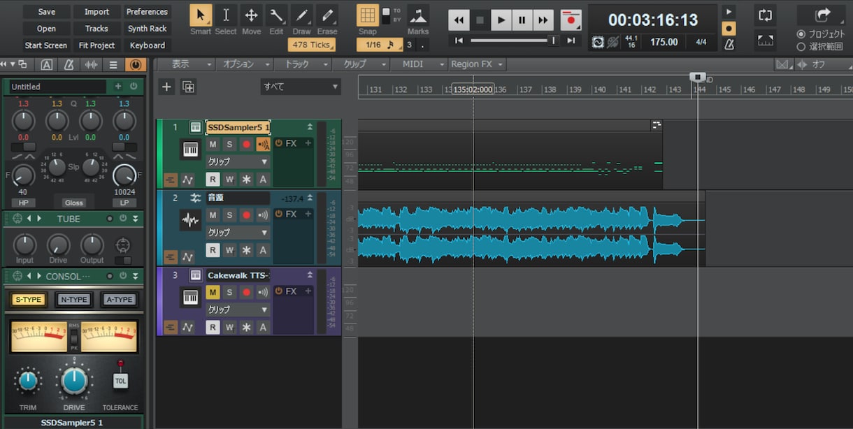Click the Save button

point(47,12)
